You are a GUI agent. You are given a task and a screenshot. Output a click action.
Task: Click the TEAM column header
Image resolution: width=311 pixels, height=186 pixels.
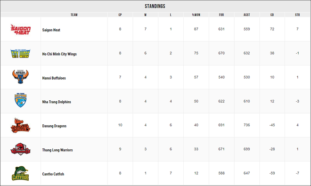[74, 15]
